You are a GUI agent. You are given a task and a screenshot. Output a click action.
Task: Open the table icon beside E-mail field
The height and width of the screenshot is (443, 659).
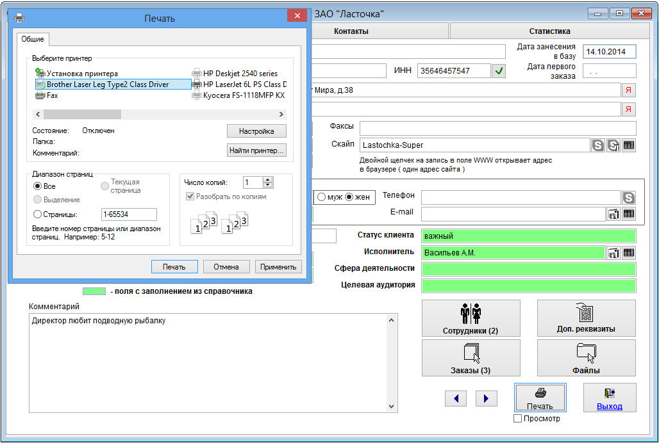tap(629, 214)
